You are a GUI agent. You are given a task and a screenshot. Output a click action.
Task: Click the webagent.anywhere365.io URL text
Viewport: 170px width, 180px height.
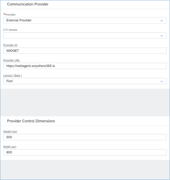[31, 66]
